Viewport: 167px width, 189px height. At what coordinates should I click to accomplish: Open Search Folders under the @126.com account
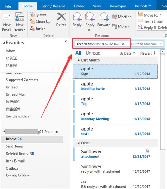pyautogui.click(x=18, y=176)
